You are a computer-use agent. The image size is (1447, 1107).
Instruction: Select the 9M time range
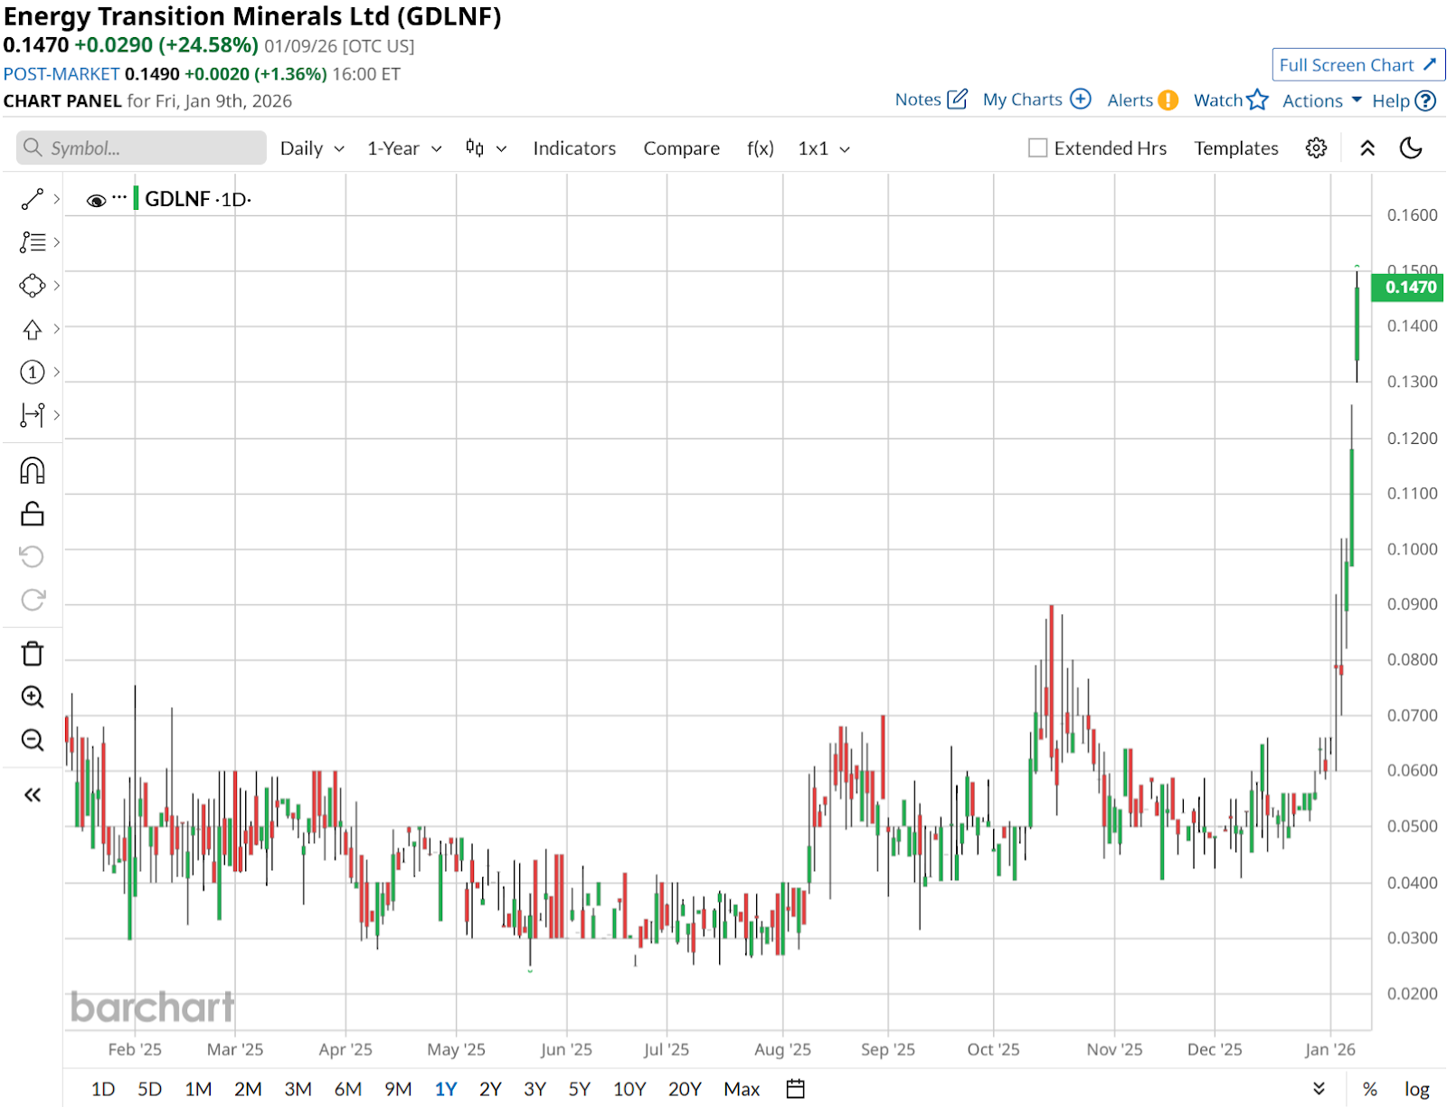pyautogui.click(x=398, y=1089)
